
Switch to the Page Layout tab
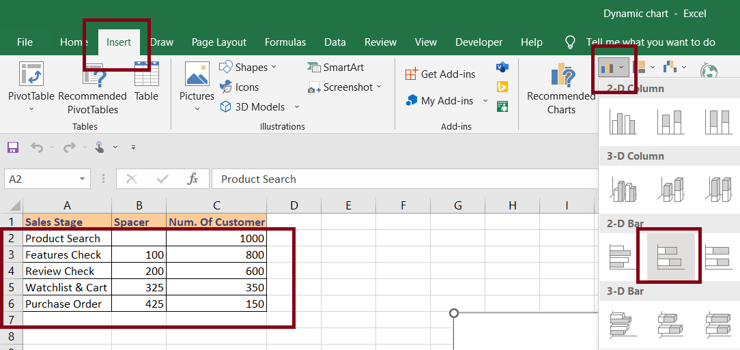[x=219, y=42]
